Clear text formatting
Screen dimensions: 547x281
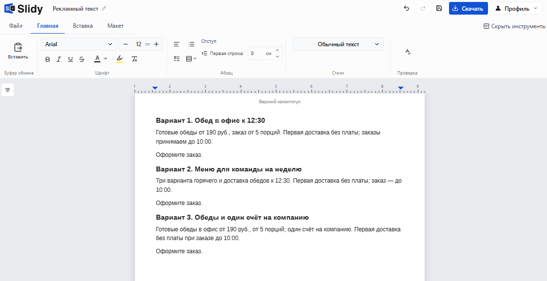pyautogui.click(x=134, y=59)
